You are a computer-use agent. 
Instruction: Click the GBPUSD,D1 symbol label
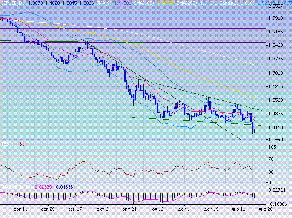pyautogui.click(x=12, y=3)
